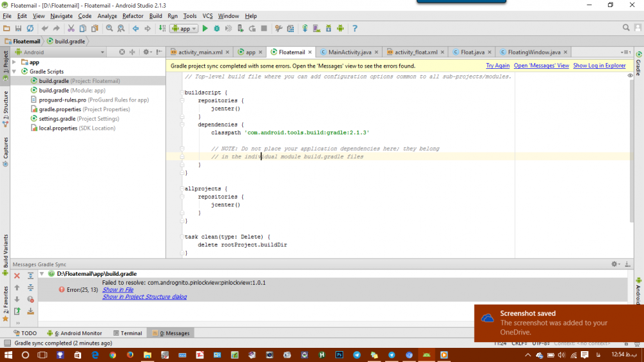Click the Synchronize icon in the toolbar
This screenshot has width=644, height=362.
[30, 28]
